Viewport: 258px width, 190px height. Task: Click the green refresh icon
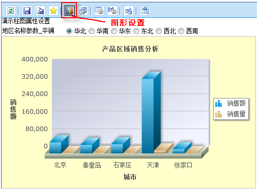coord(11,11)
